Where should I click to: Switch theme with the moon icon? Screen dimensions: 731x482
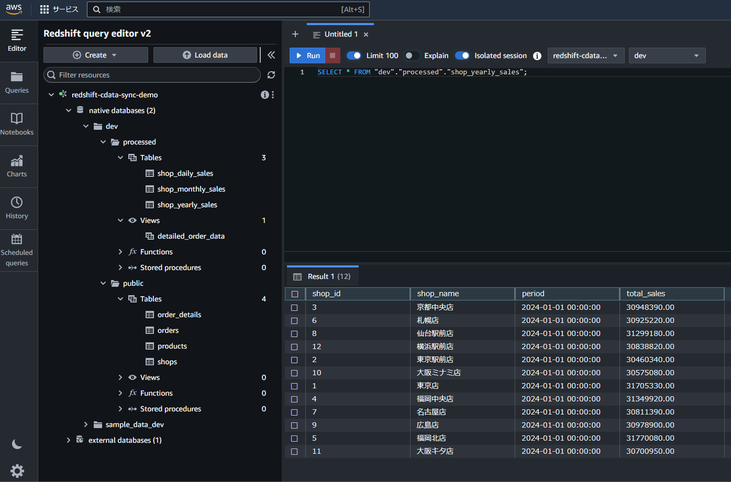17,444
